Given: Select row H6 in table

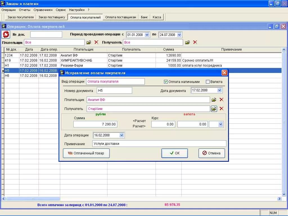Looking at the screenshot, I should coord(31,75).
